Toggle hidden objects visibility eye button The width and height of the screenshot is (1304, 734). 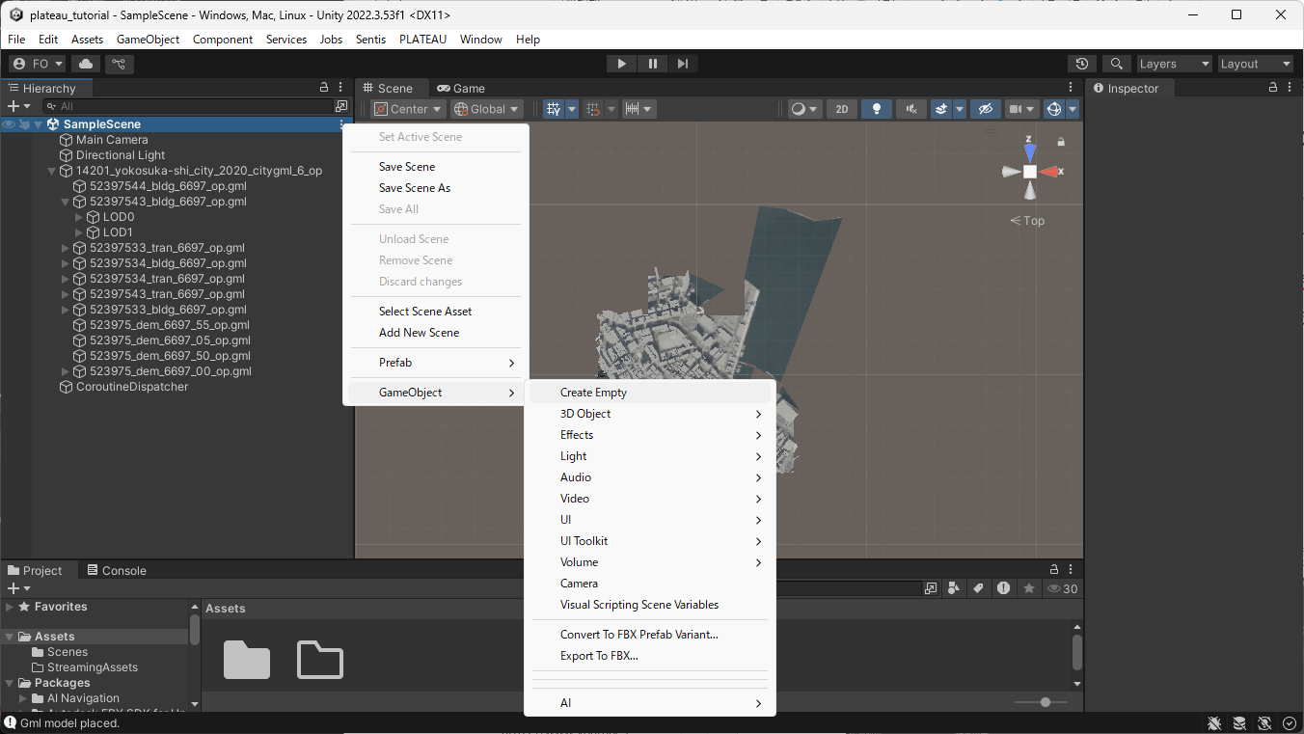(984, 109)
